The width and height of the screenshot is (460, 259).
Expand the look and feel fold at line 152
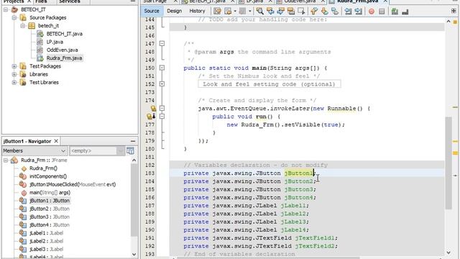(162, 84)
